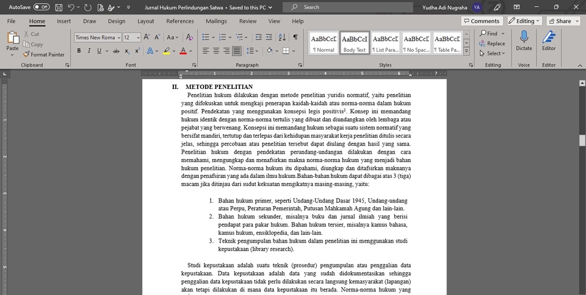The width and height of the screenshot is (586, 295).
Task: Click the ribbon display options icon
Action: coord(516,7)
